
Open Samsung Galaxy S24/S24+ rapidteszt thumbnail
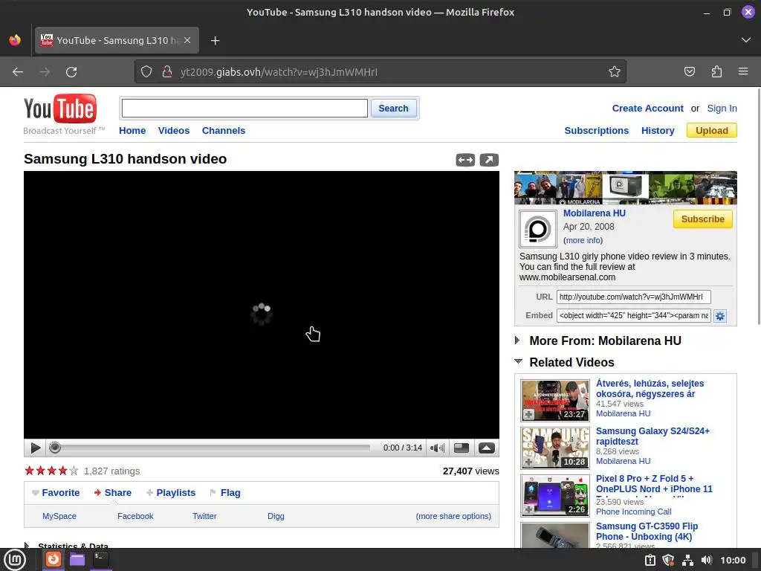[554, 448]
